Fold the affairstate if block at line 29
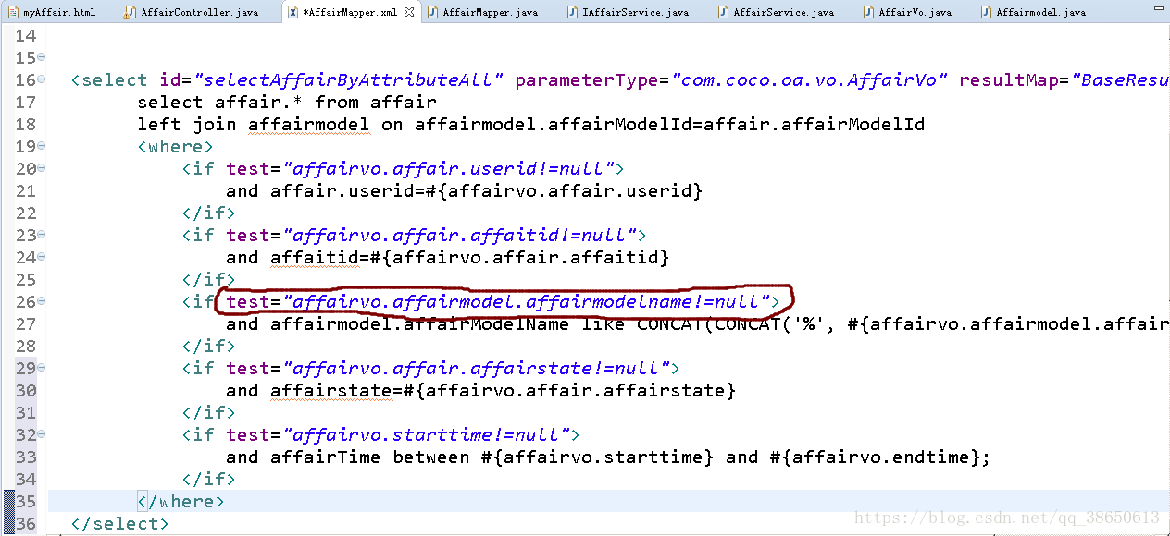 click(x=42, y=368)
